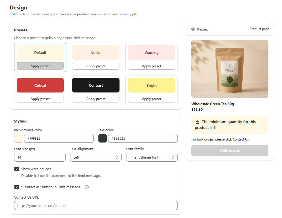Click the Preview eye icon
The width and height of the screenshot is (282, 218).
pos(193,29)
